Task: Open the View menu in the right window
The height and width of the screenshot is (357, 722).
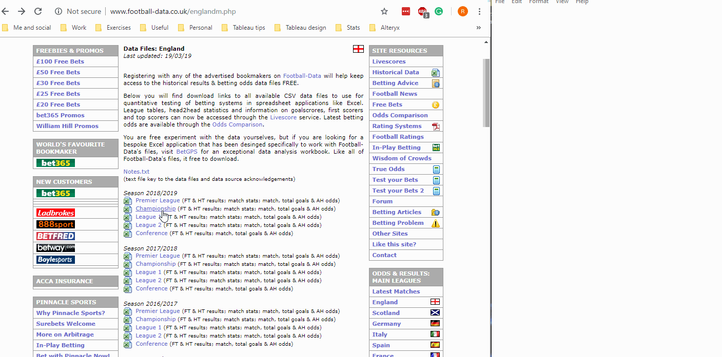Action: click(x=562, y=2)
